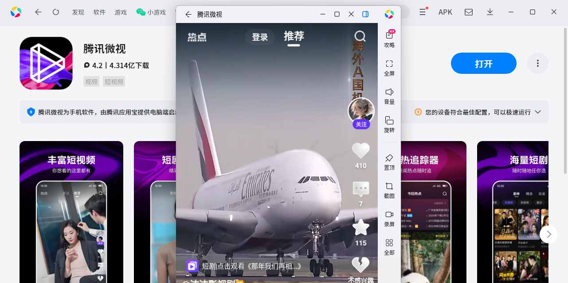
Task: Pin window on top with 置顶
Action: click(389, 162)
